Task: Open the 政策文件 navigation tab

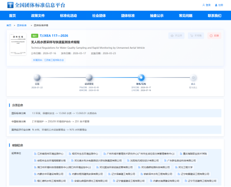Action: [x=38, y=15]
